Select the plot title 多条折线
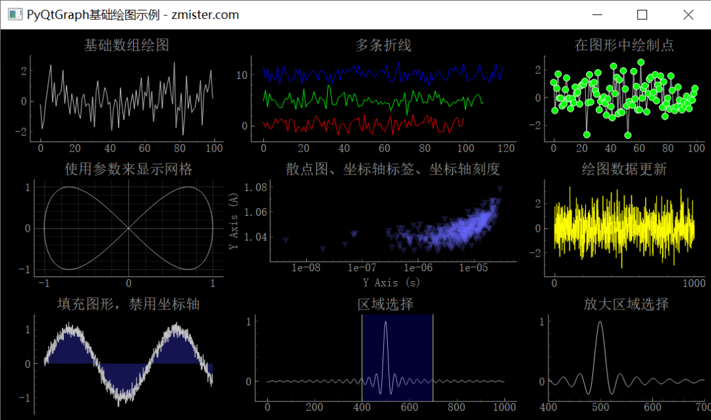Screen dimensions: 711x420 (383, 45)
